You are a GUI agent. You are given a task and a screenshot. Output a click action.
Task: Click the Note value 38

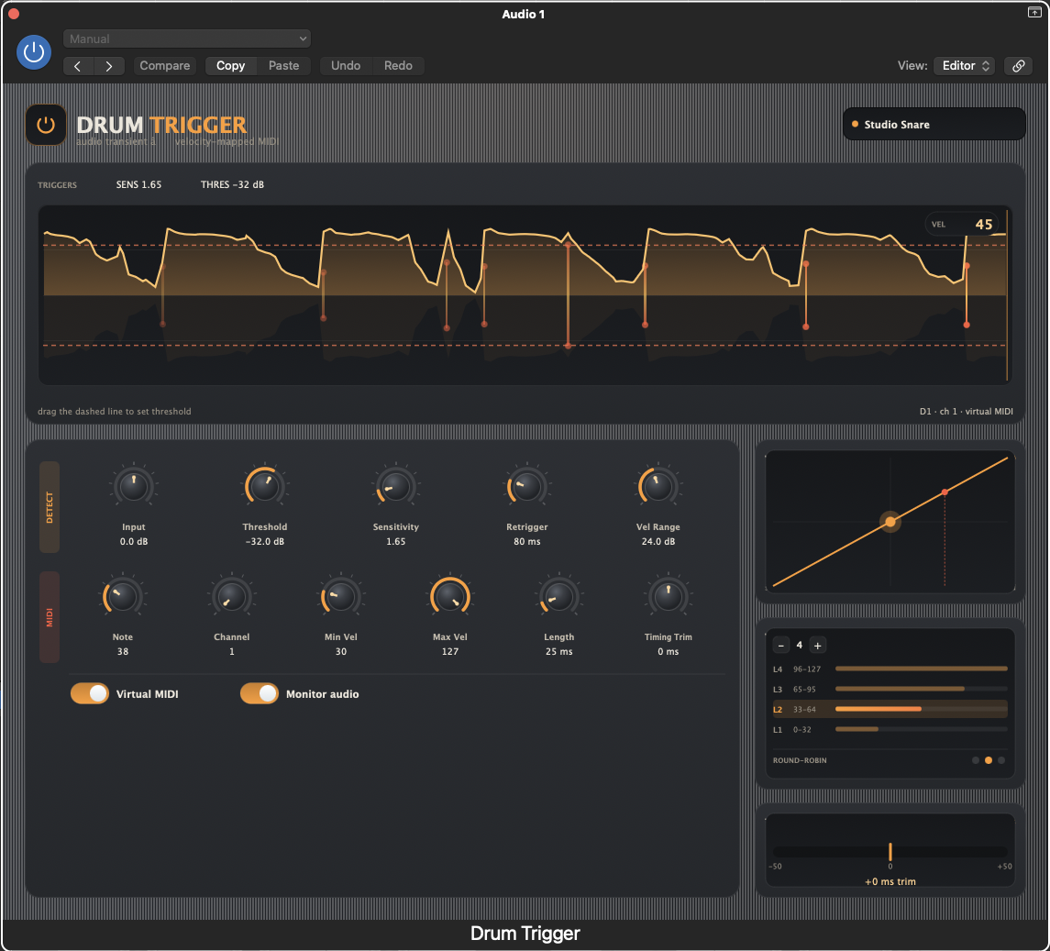coord(123,652)
